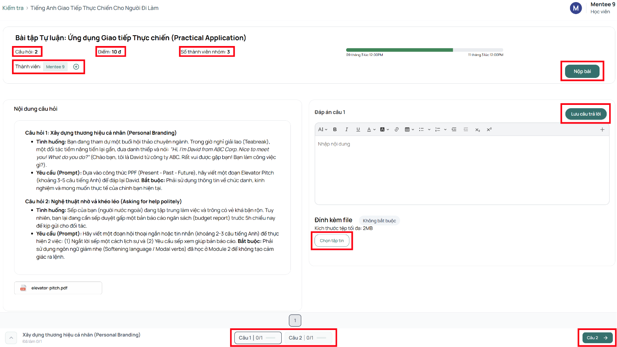
Task: Open the font size dropdown in the editor
Action: [x=323, y=129]
